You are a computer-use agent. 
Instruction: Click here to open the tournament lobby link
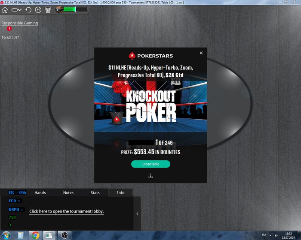[x=66, y=211]
